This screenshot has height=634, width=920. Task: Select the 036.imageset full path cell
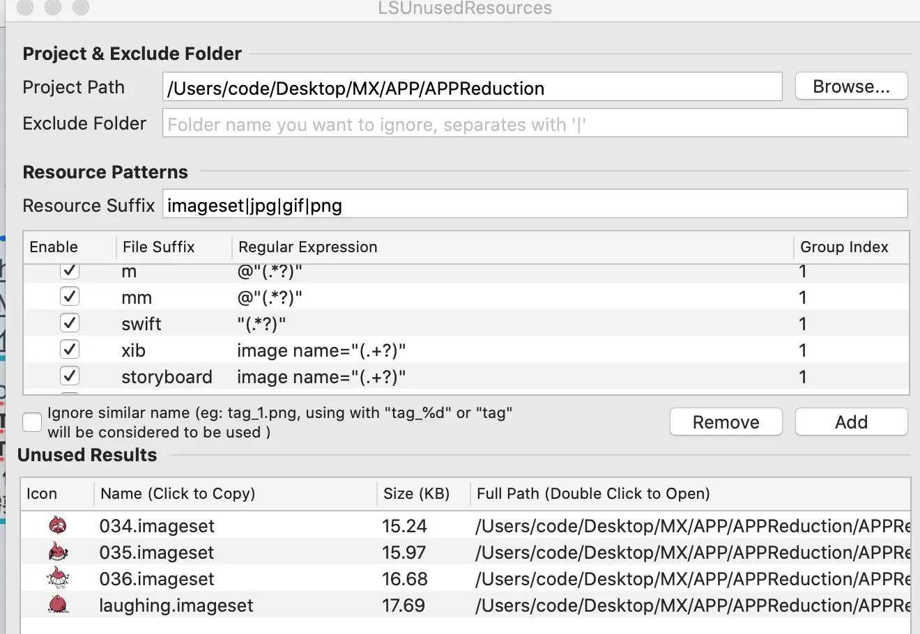coord(691,579)
